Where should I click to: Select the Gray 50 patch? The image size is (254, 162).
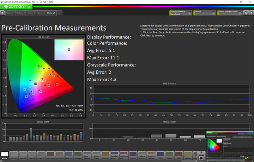32,156
